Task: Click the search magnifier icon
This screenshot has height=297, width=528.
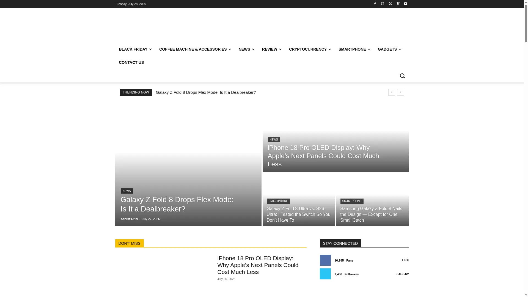Action: (x=402, y=76)
